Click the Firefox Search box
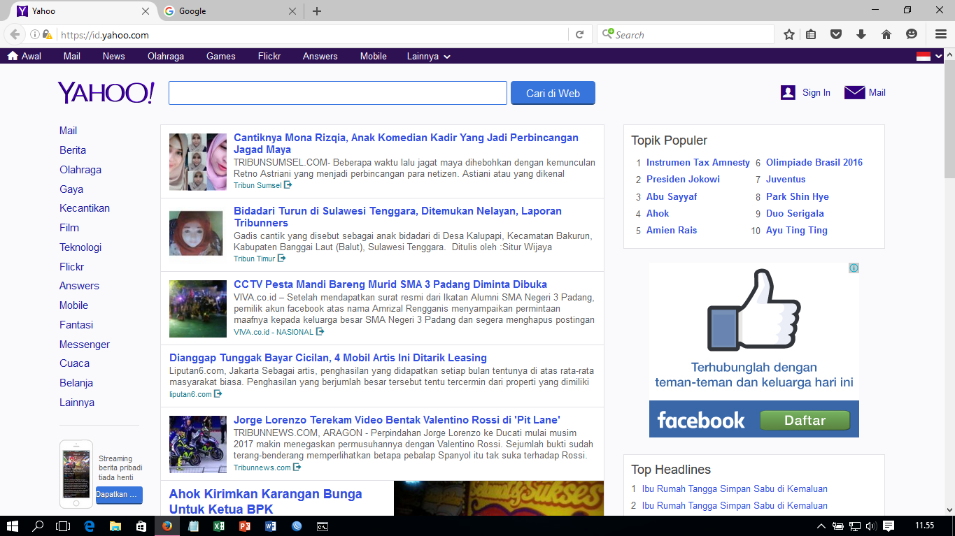 686,35
